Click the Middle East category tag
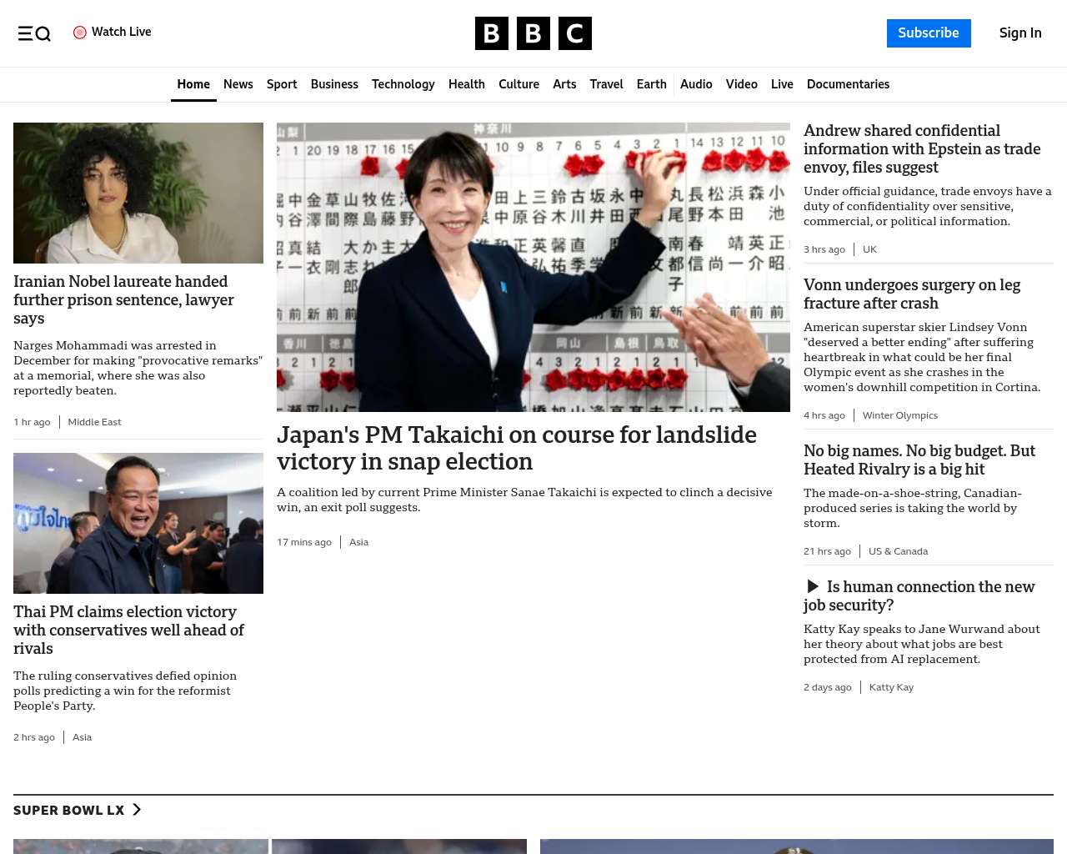The width and height of the screenshot is (1067, 854). 94,422
